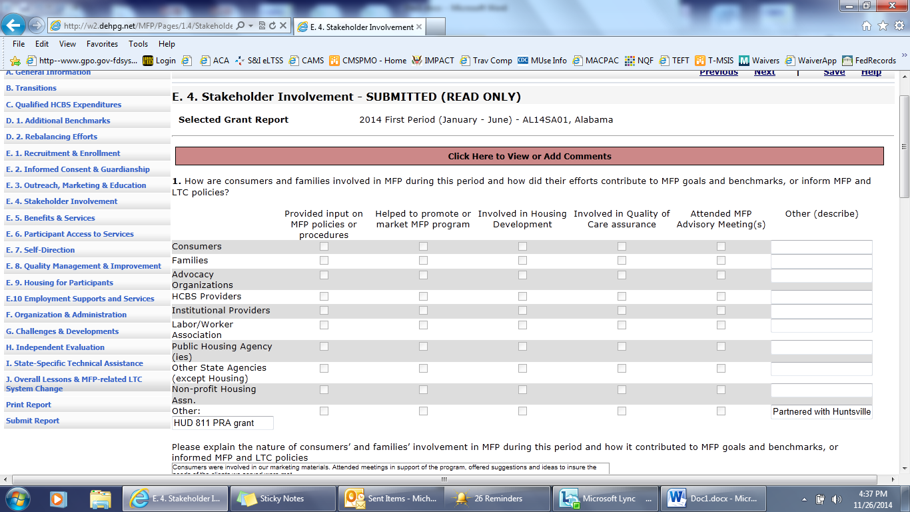
Task: Click the 'Partnered with Huntsville' text field
Action: pyautogui.click(x=821, y=411)
